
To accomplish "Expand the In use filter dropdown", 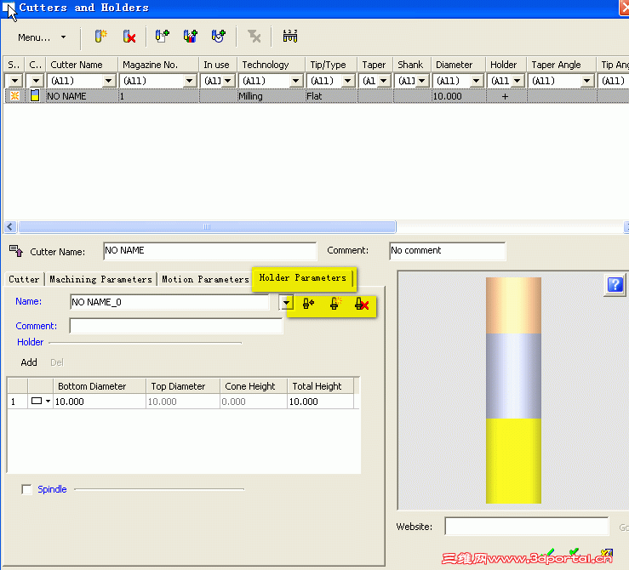I will pyautogui.click(x=228, y=81).
